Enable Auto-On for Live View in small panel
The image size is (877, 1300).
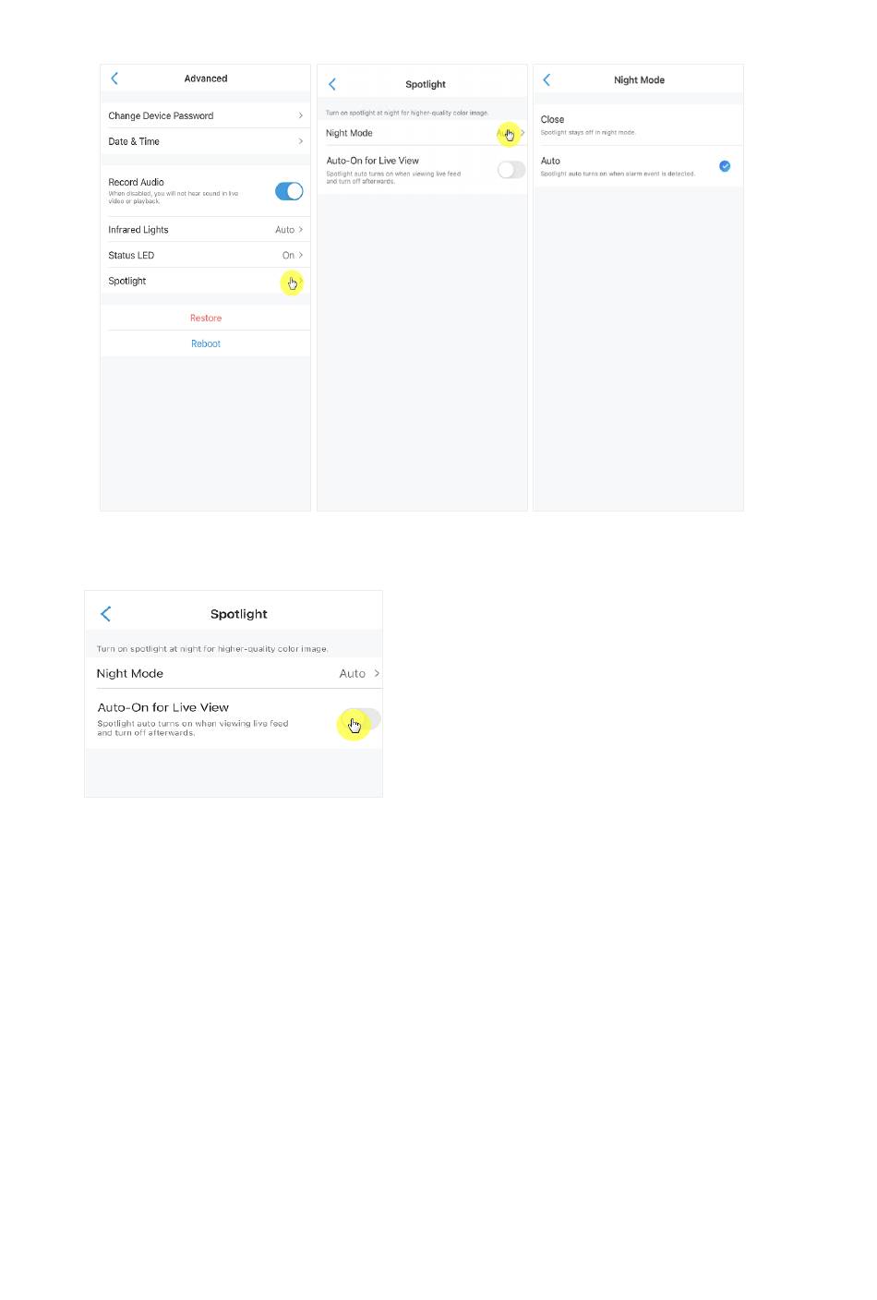coord(511,170)
